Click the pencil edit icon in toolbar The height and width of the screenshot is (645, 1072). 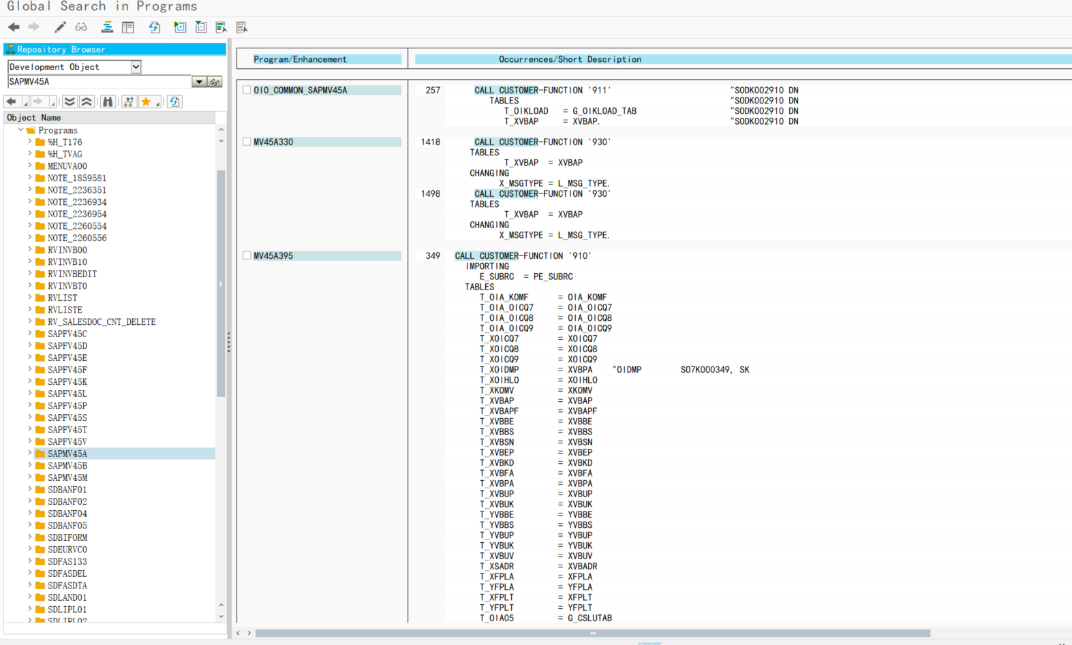tap(60, 27)
